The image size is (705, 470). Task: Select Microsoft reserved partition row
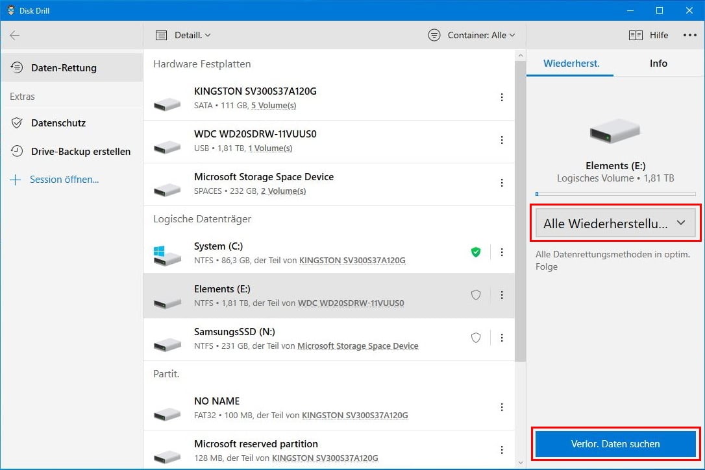coord(329,451)
